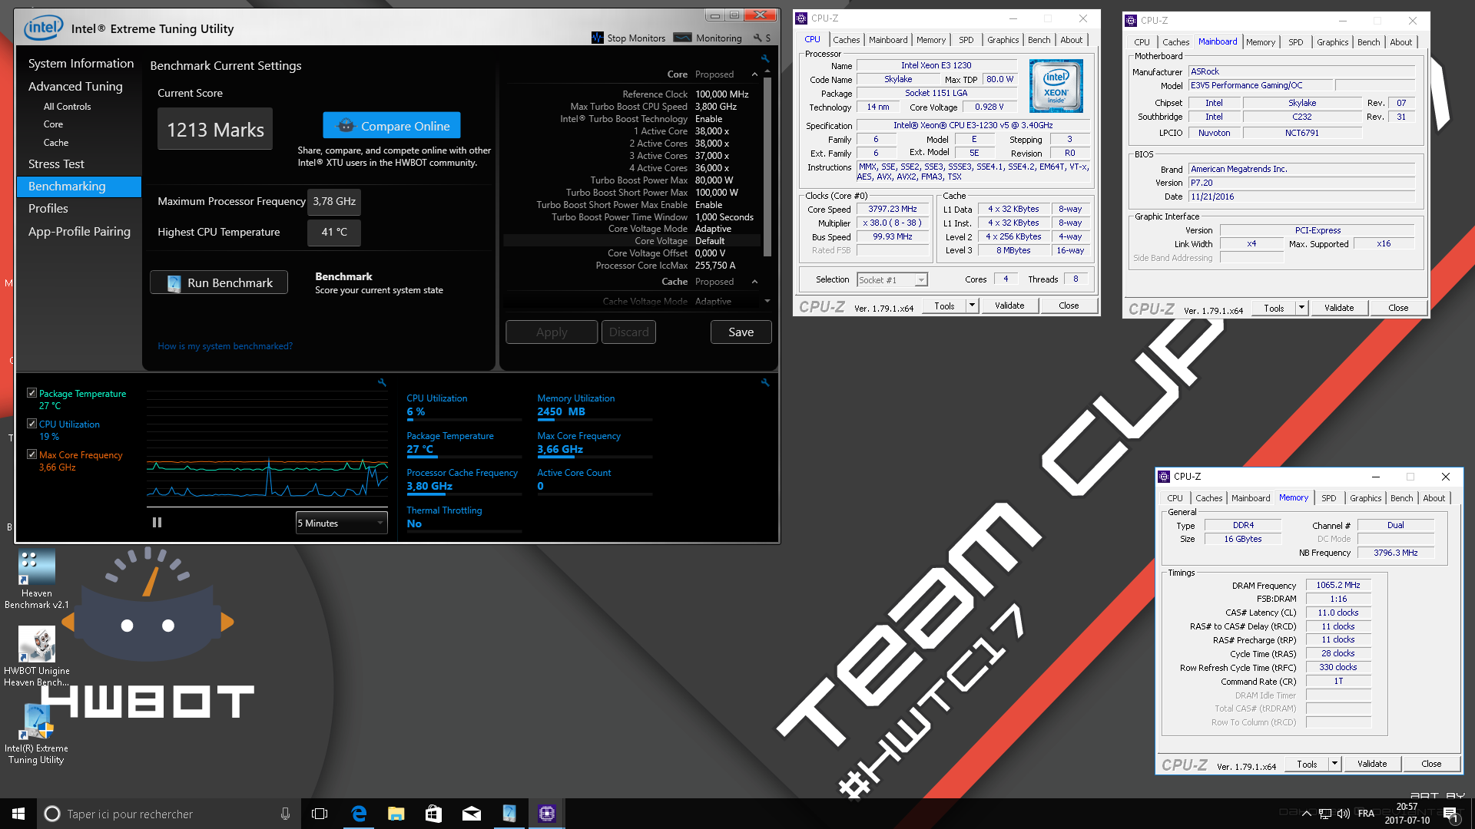Switch to CPU-Z via its purple taskbar icon
Viewport: 1475px width, 829px height.
546,814
